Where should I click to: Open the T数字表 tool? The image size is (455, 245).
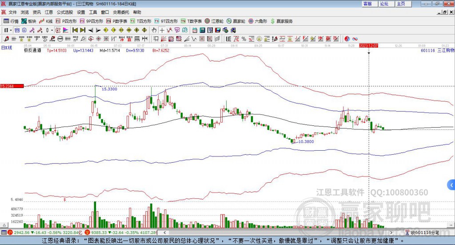tap(191, 21)
